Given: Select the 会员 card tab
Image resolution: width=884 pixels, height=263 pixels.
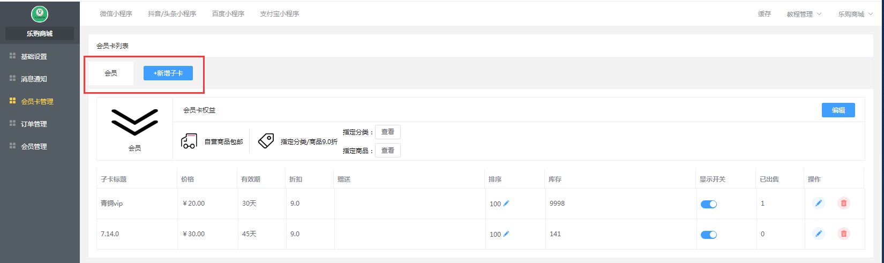Looking at the screenshot, I should [x=111, y=73].
